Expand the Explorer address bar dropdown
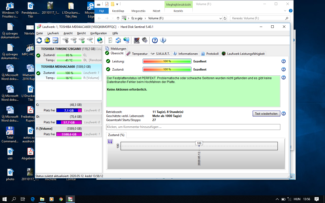The height and width of the screenshot is (203, 325). [x=220, y=18]
